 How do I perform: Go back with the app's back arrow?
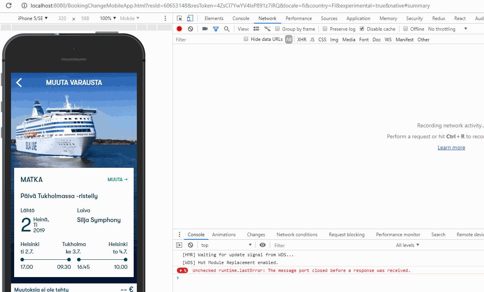coord(19,82)
